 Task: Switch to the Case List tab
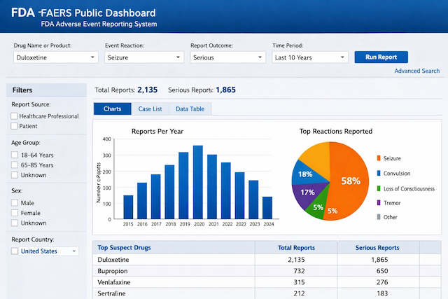pos(150,109)
